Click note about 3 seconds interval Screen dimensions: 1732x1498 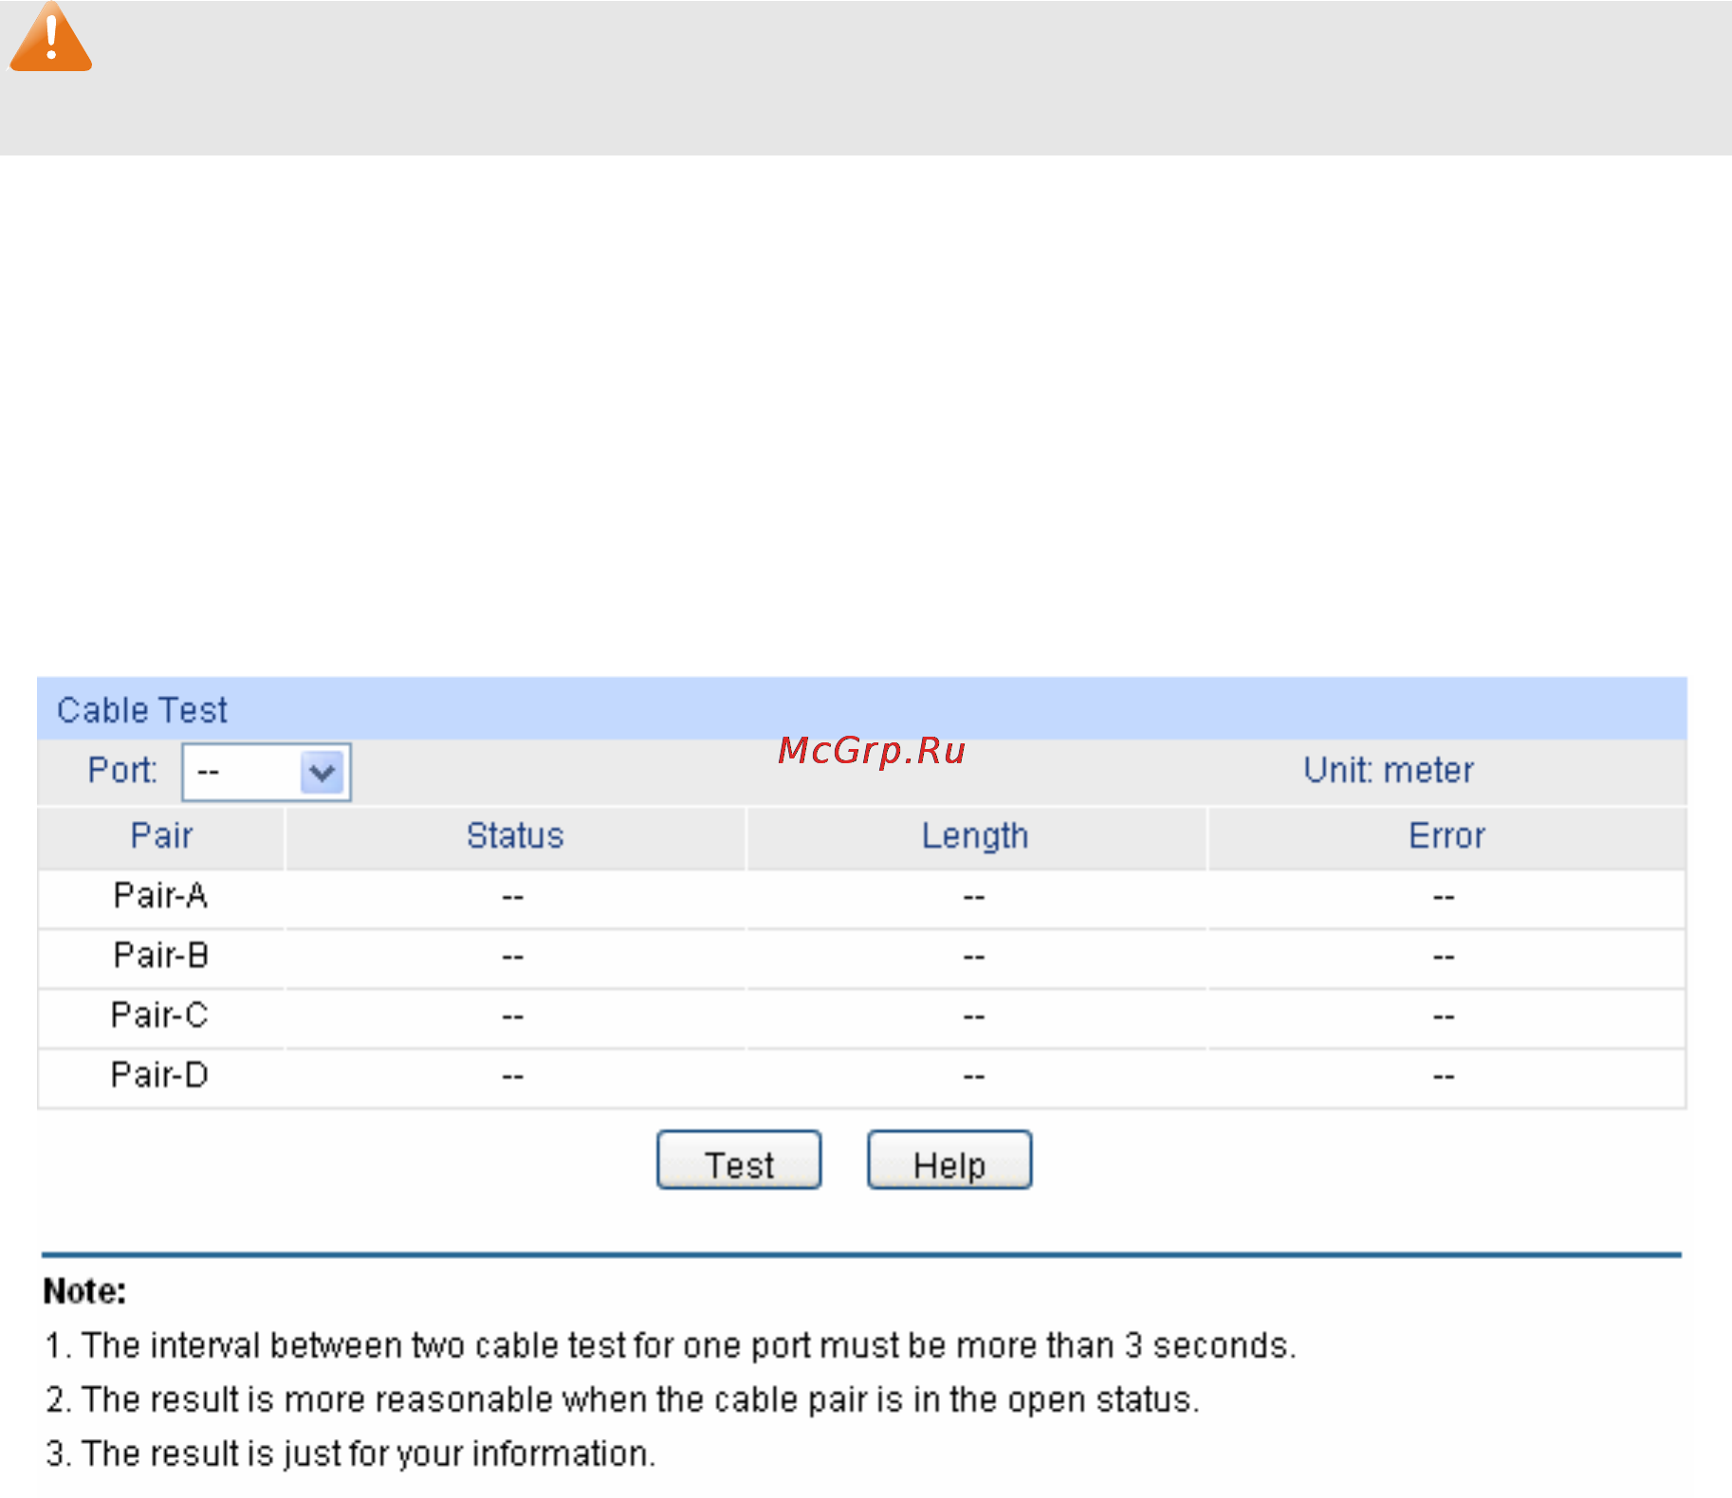671,1346
